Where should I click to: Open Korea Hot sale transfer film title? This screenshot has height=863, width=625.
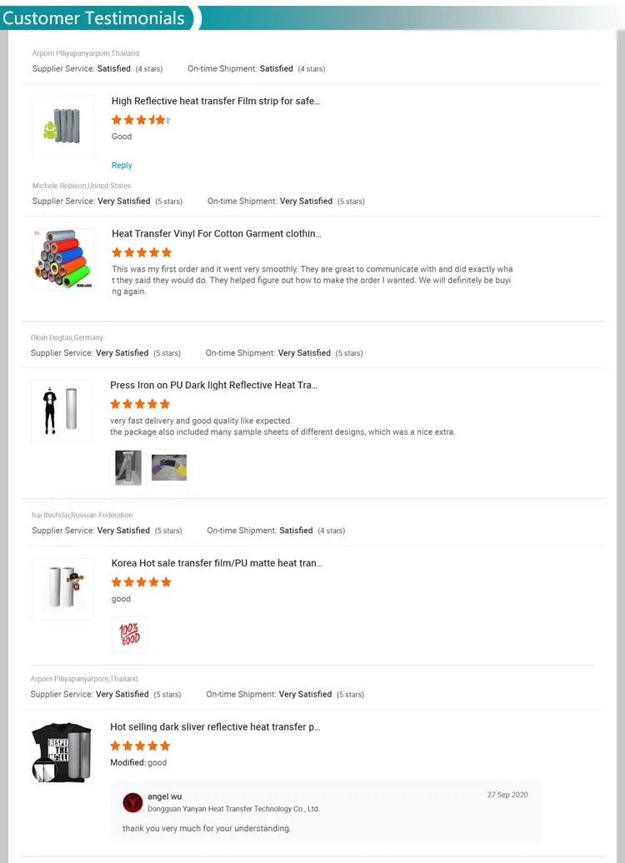click(217, 563)
